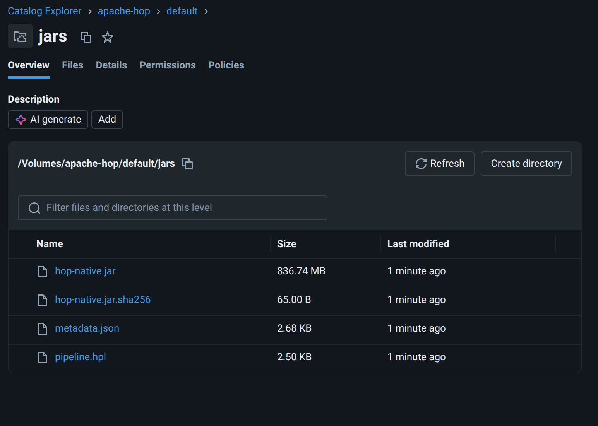Image resolution: width=598 pixels, height=426 pixels.
Task: Open the apache-hop catalog breadcrumb
Action: click(124, 11)
